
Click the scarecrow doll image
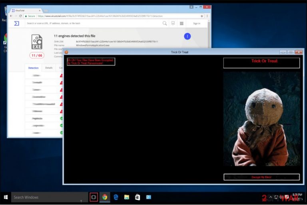tap(261, 119)
